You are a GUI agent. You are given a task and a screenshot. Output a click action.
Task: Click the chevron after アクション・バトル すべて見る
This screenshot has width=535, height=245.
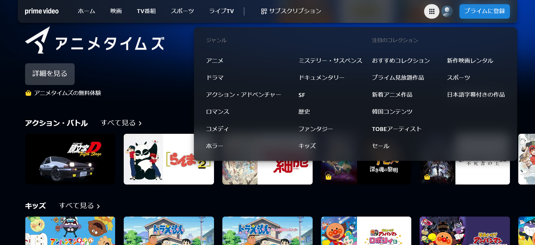point(140,123)
